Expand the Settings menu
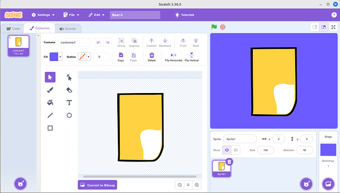This screenshot has height=193, width=340. pos(43,15)
